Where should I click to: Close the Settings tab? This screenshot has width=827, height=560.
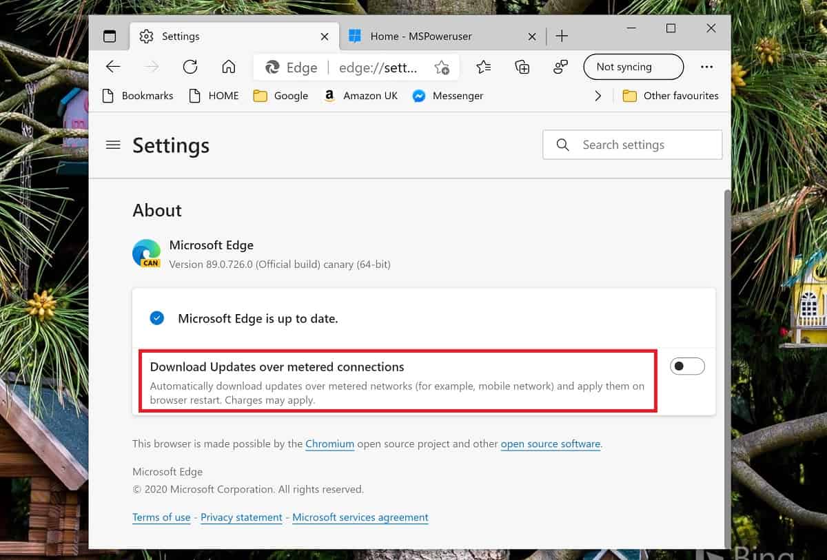tap(324, 37)
